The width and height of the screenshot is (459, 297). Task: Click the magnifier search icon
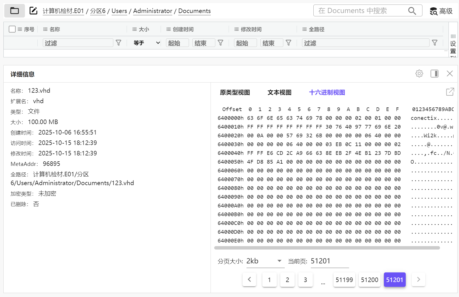[412, 11]
